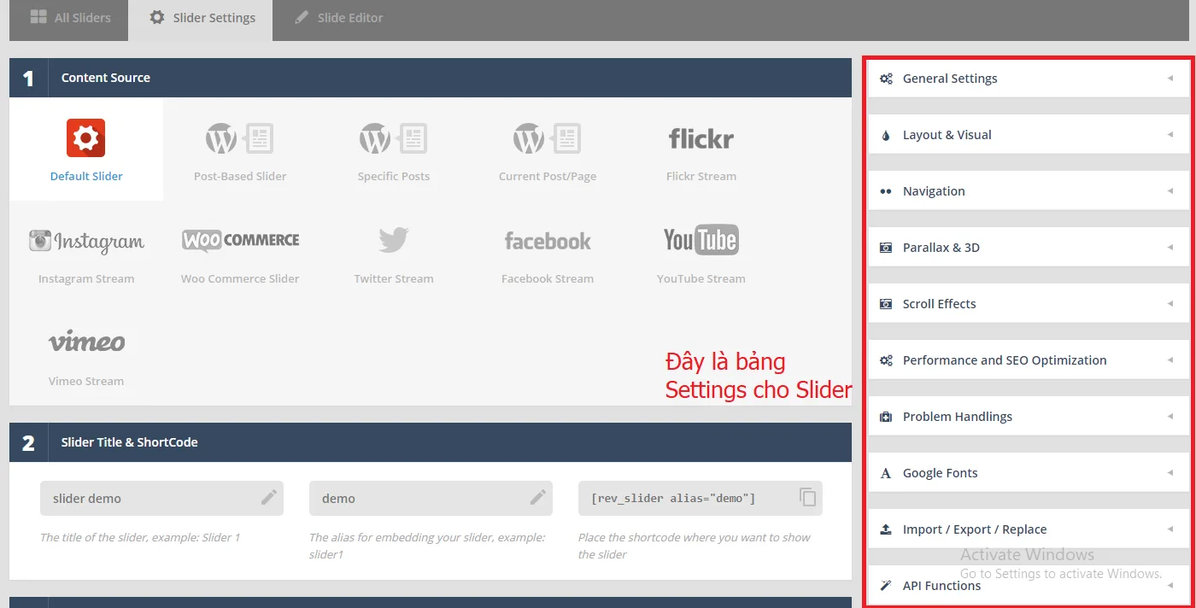Open the Parallax & 3D label
The height and width of the screenshot is (608, 1196).
click(x=941, y=248)
